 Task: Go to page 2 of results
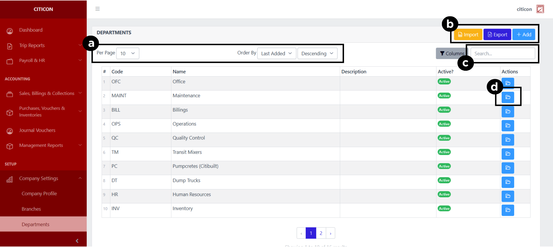321,233
